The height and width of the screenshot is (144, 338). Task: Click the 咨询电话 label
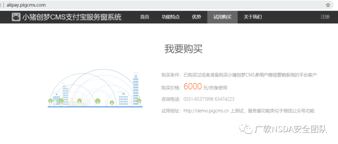(171, 99)
